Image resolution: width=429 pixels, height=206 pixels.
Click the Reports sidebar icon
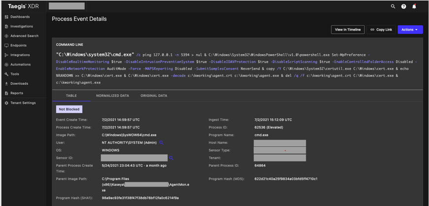point(6,93)
